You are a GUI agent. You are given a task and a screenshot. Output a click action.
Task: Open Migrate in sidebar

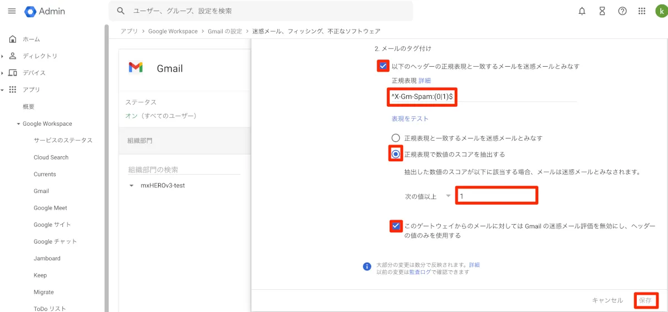coord(43,292)
